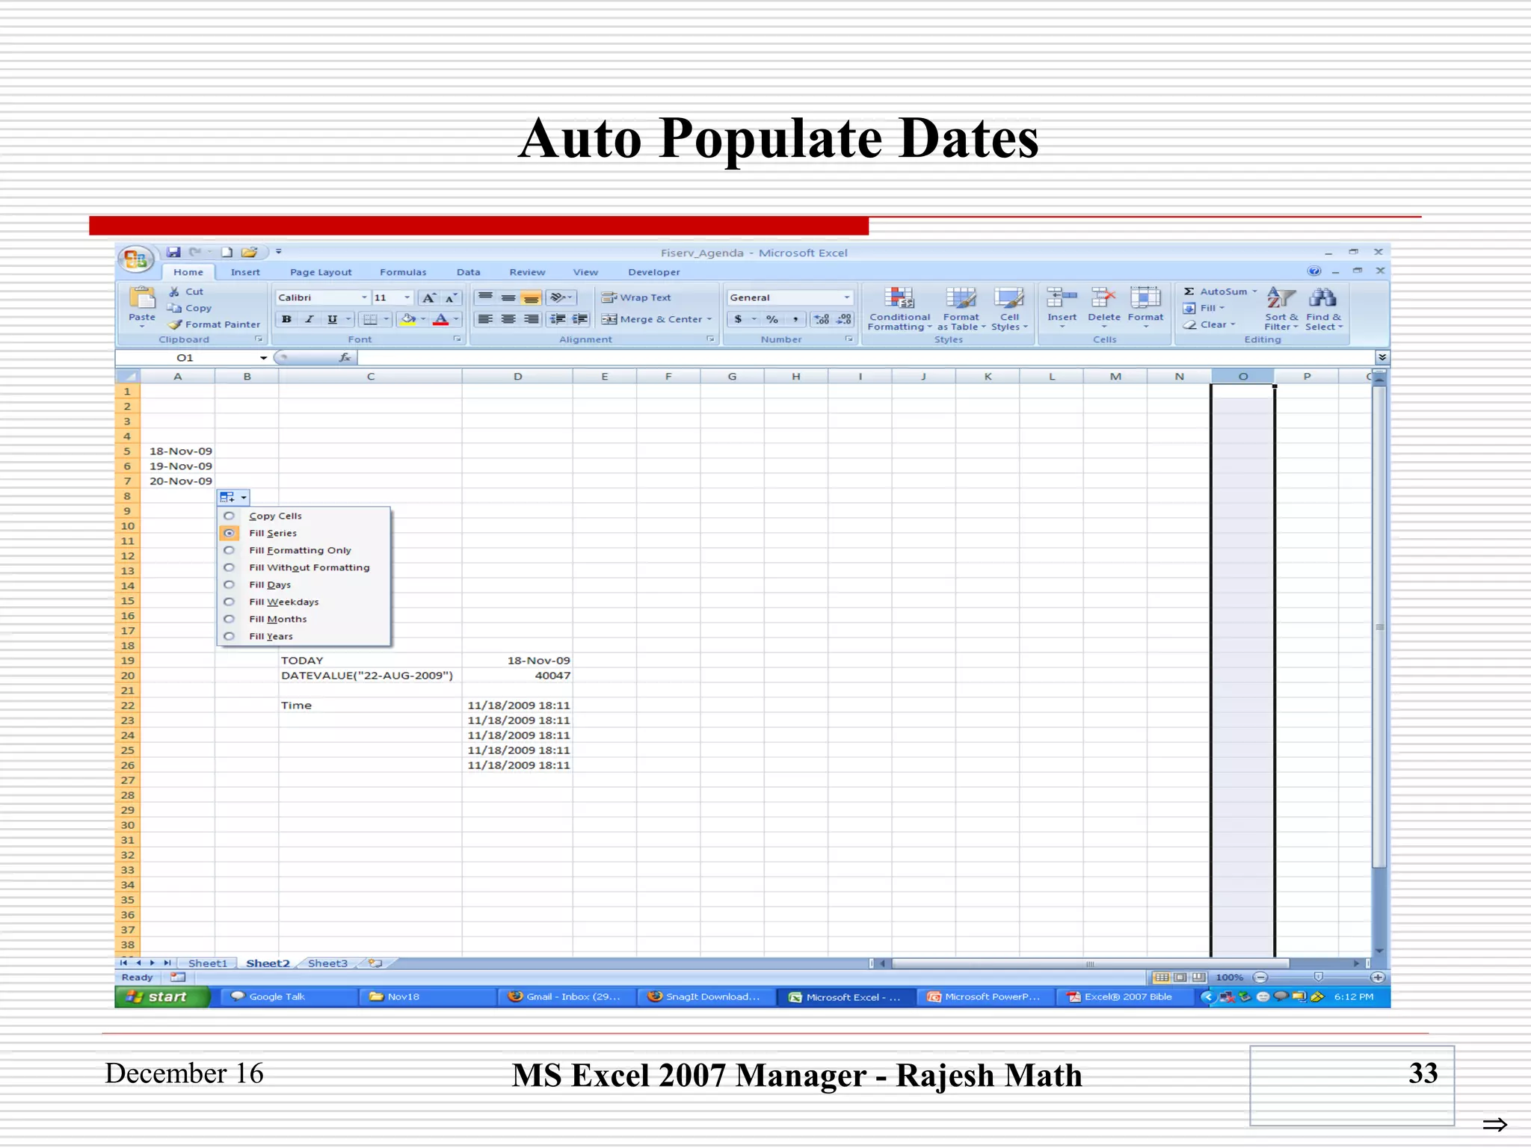This screenshot has height=1148, width=1531.
Task: Open the Data tab
Action: (x=469, y=272)
